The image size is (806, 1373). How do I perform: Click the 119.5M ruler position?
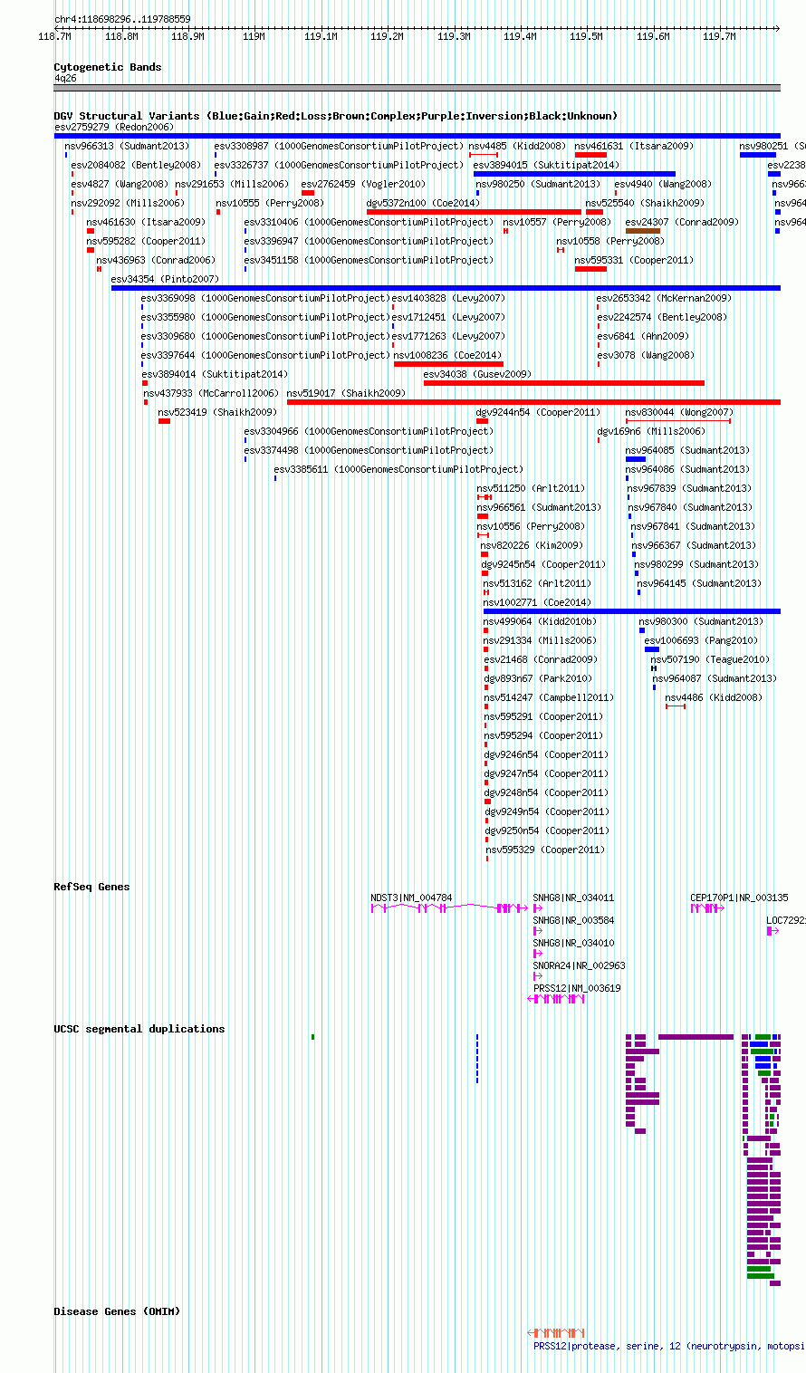tap(586, 36)
